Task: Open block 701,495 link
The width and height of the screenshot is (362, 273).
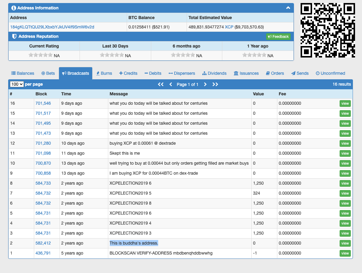Action: point(43,123)
